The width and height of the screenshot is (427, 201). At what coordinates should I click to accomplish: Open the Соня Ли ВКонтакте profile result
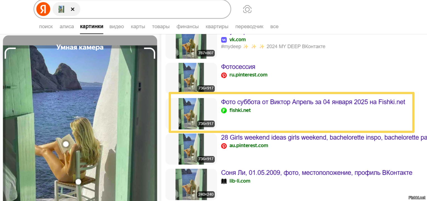(316, 173)
